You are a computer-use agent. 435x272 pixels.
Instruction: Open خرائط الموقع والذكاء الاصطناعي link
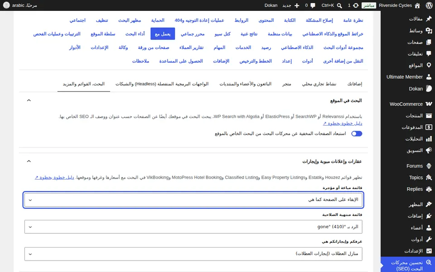[333, 34]
